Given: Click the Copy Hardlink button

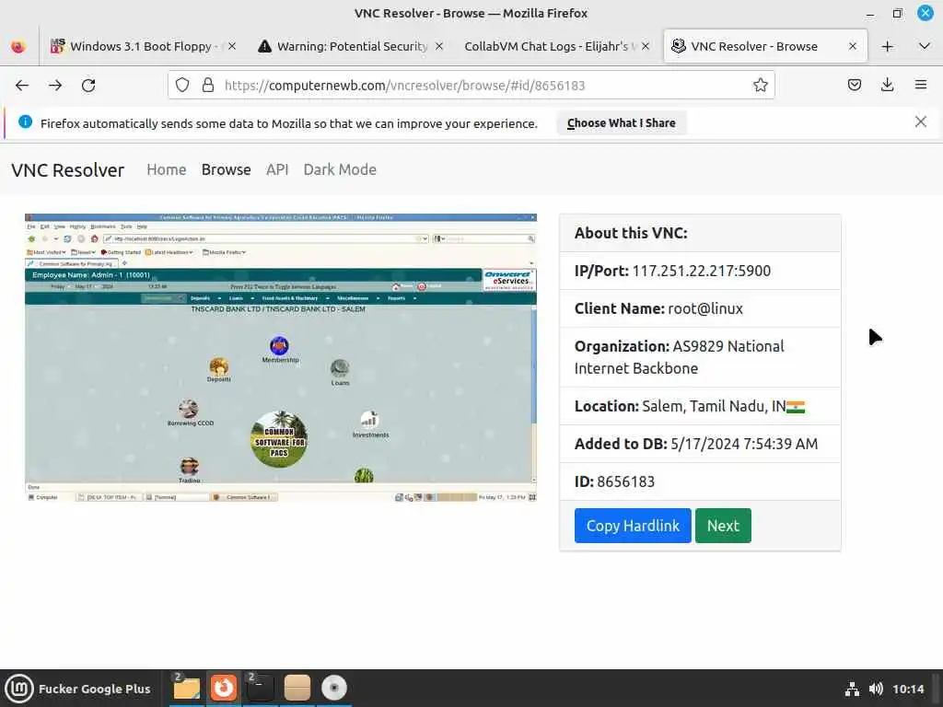Looking at the screenshot, I should coord(633,526).
